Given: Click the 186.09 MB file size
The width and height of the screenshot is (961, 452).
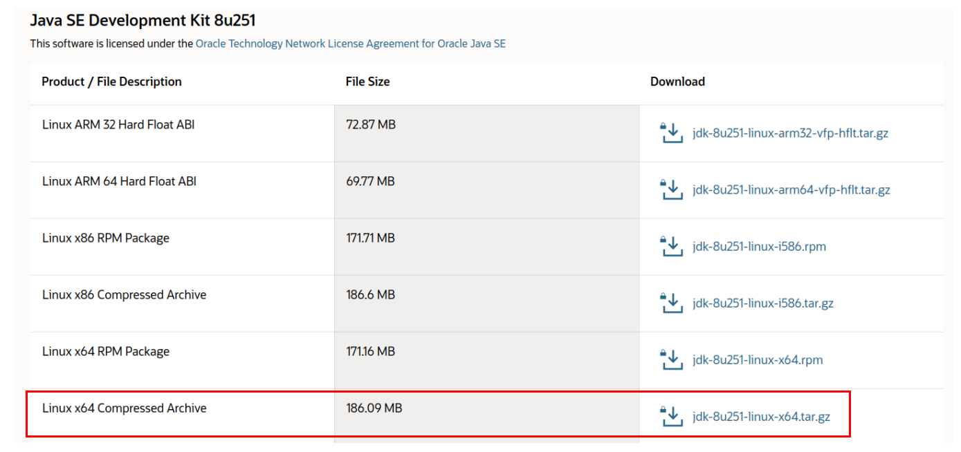Looking at the screenshot, I should point(374,408).
